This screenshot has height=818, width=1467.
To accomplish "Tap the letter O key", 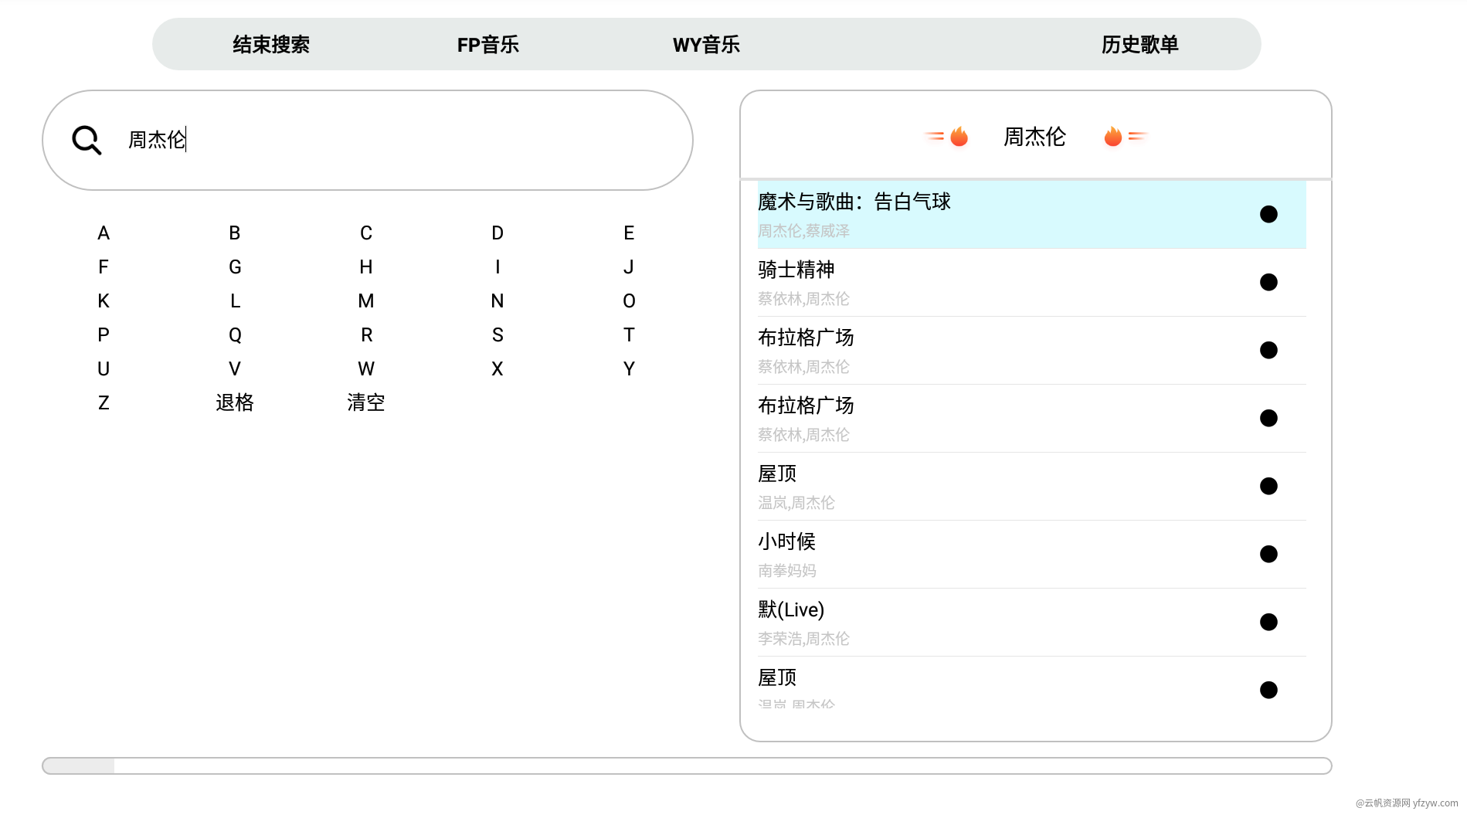I will (x=629, y=301).
